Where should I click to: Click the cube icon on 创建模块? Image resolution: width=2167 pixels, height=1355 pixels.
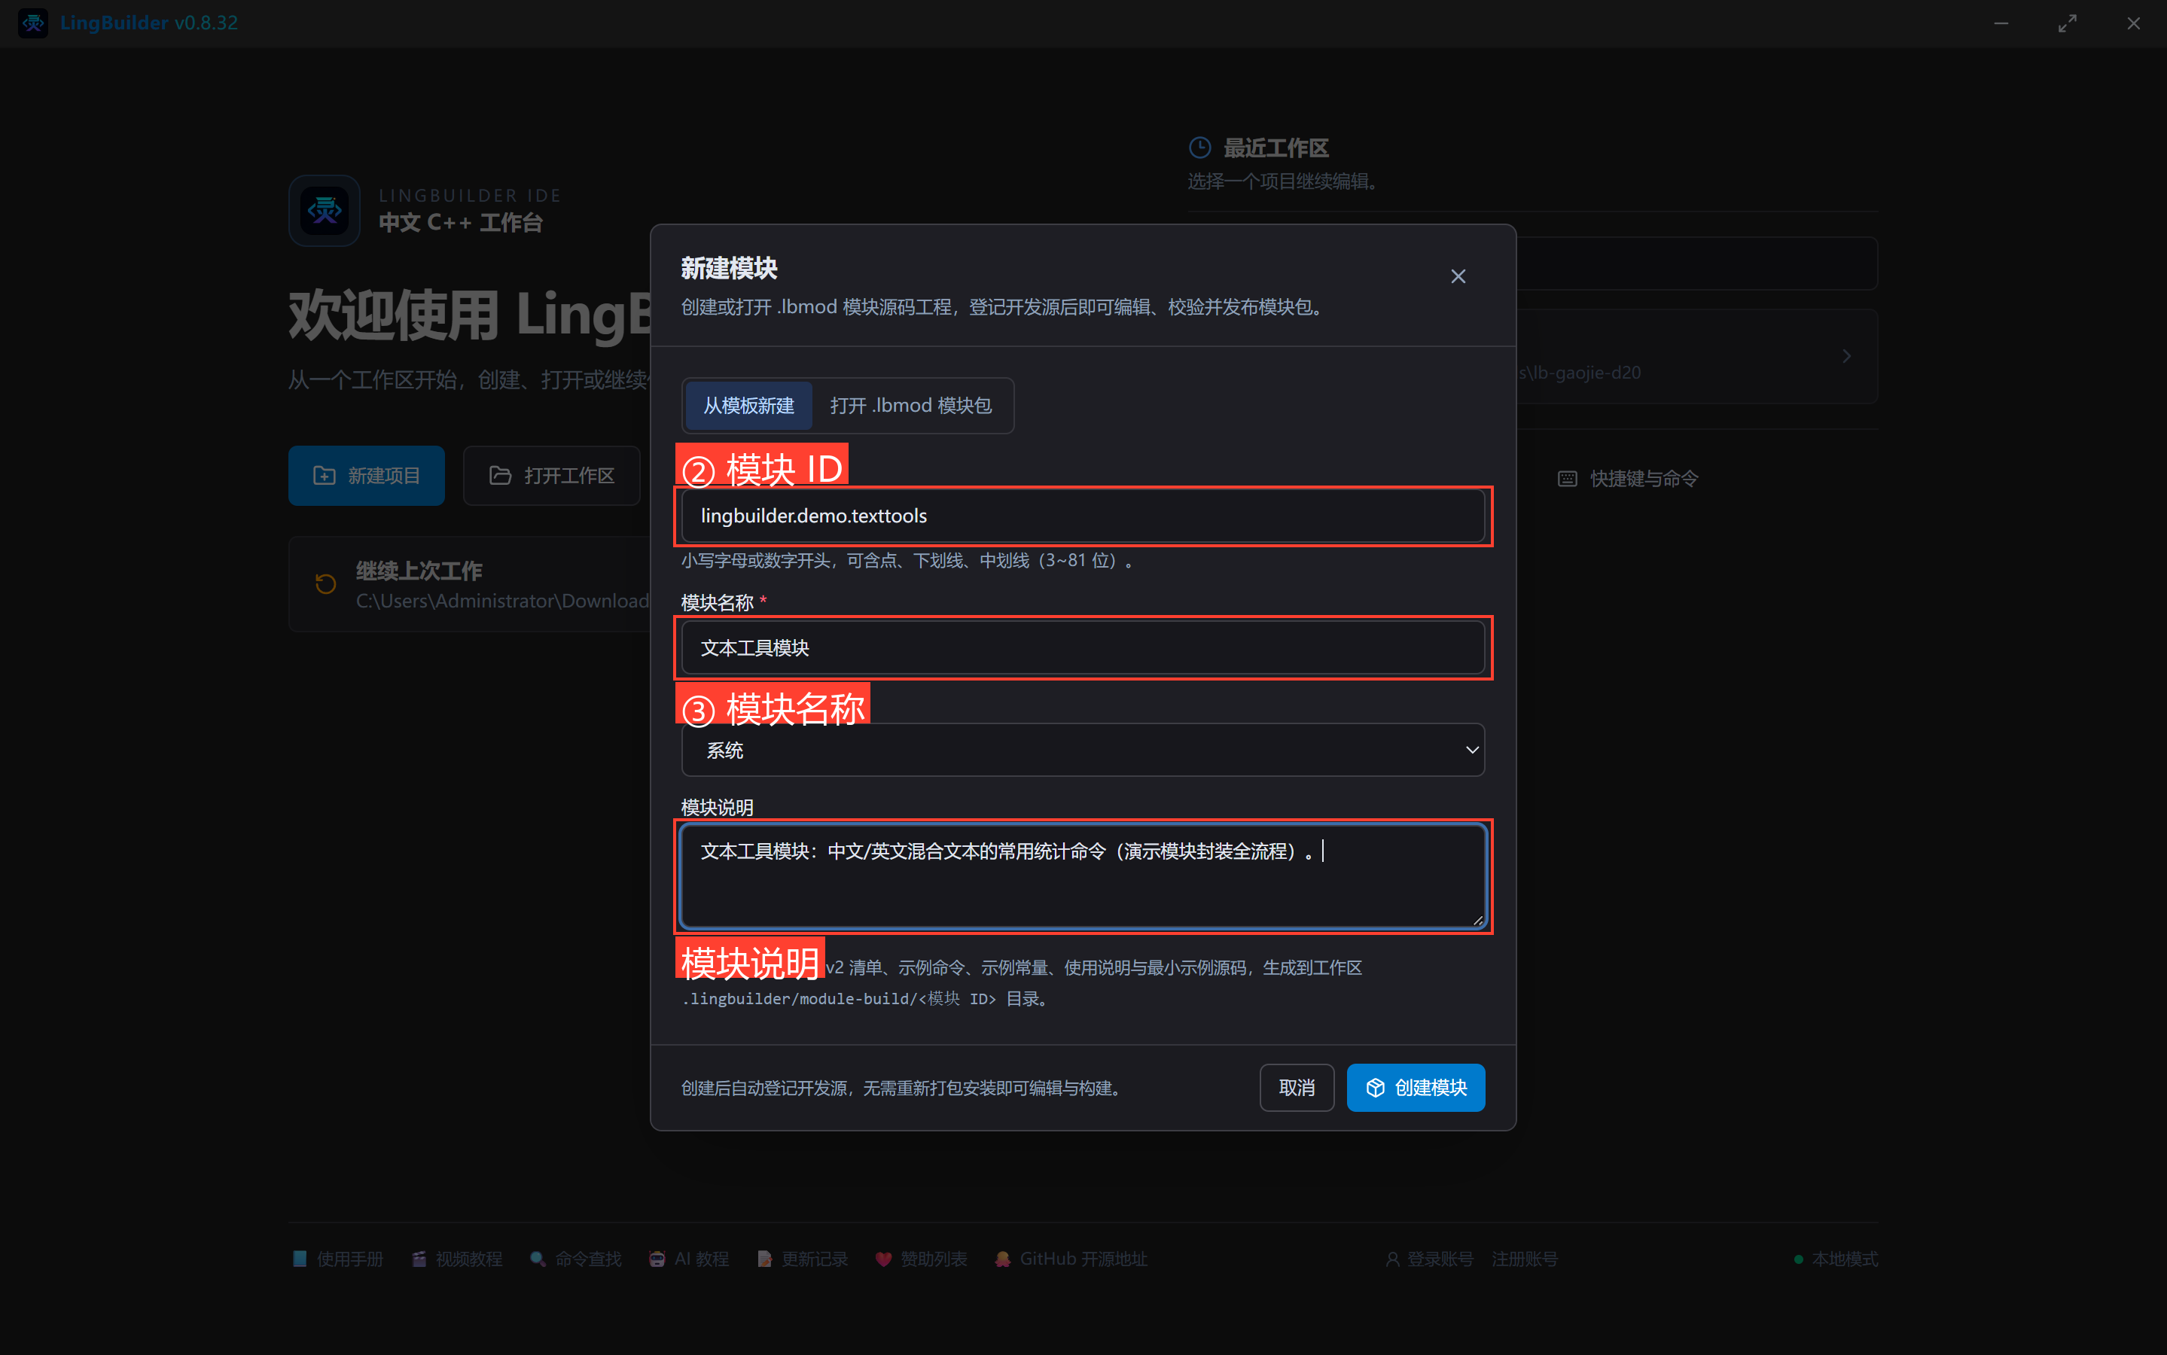(1375, 1087)
